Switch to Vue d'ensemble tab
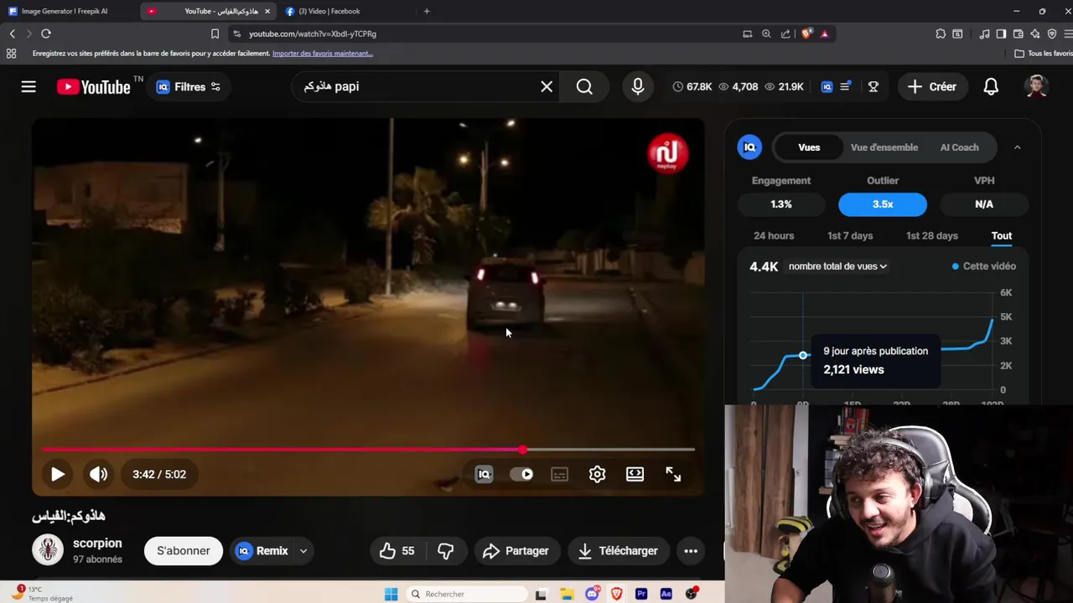The height and width of the screenshot is (603, 1073). pyautogui.click(x=884, y=147)
